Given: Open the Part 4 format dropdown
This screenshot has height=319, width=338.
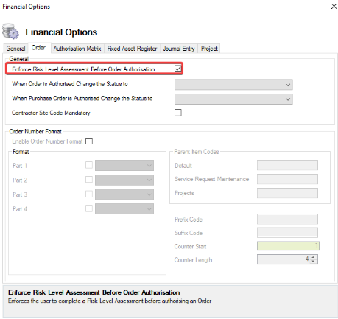Looking at the screenshot, I should (124, 209).
